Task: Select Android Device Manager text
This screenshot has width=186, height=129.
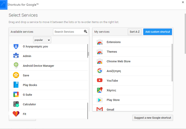Action: (x=38, y=66)
